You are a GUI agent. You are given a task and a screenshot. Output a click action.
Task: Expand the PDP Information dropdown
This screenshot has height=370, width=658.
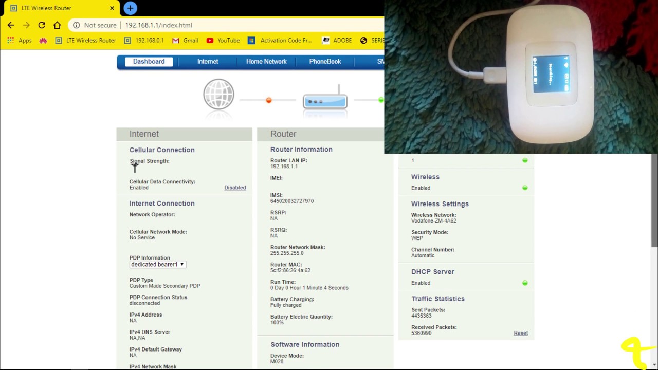pyautogui.click(x=157, y=265)
